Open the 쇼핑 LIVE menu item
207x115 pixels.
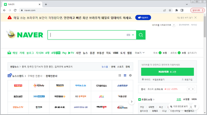coord(56,53)
